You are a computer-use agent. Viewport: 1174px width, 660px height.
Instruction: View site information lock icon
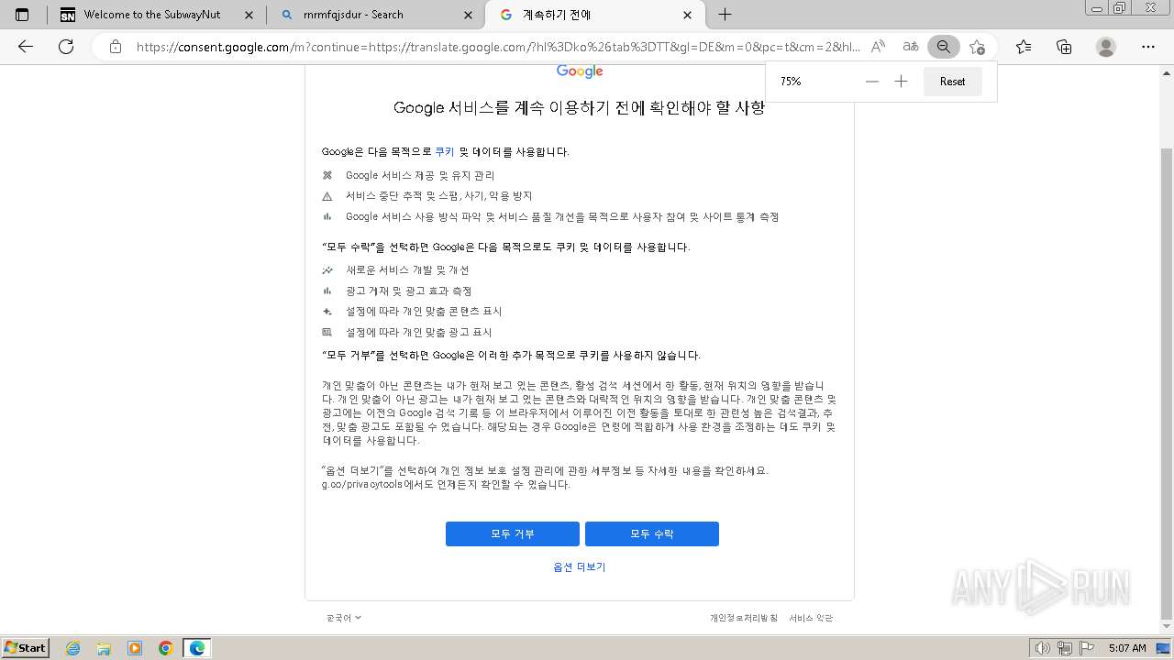(115, 47)
